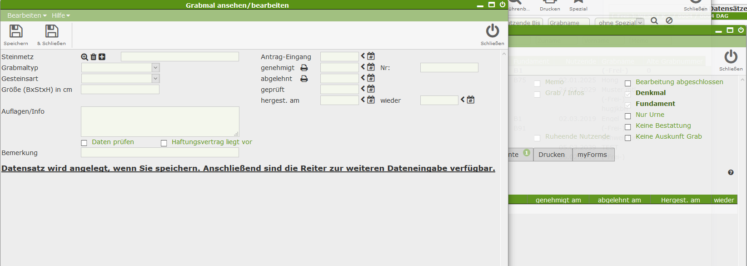This screenshot has width=747, height=266.
Task: Add new Steinmetz with plus icon
Action: coord(102,57)
